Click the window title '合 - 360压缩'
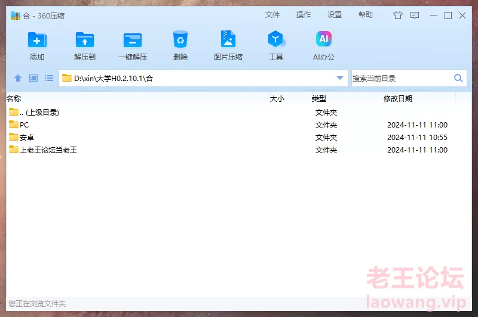The height and width of the screenshot is (317, 478). click(44, 16)
